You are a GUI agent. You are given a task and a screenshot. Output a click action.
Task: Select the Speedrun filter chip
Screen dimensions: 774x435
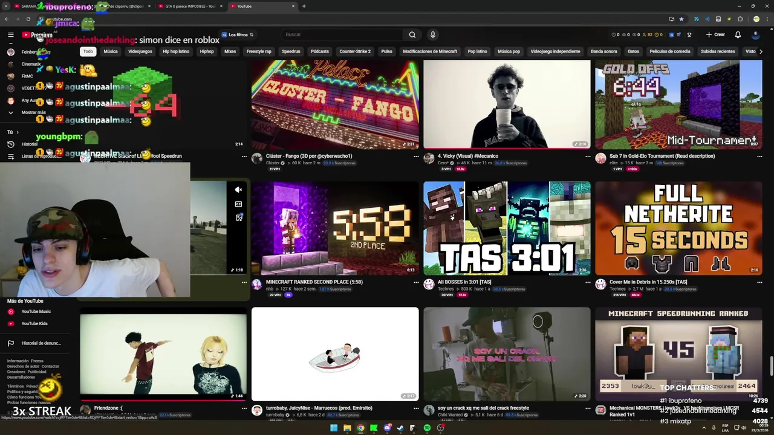291,51
